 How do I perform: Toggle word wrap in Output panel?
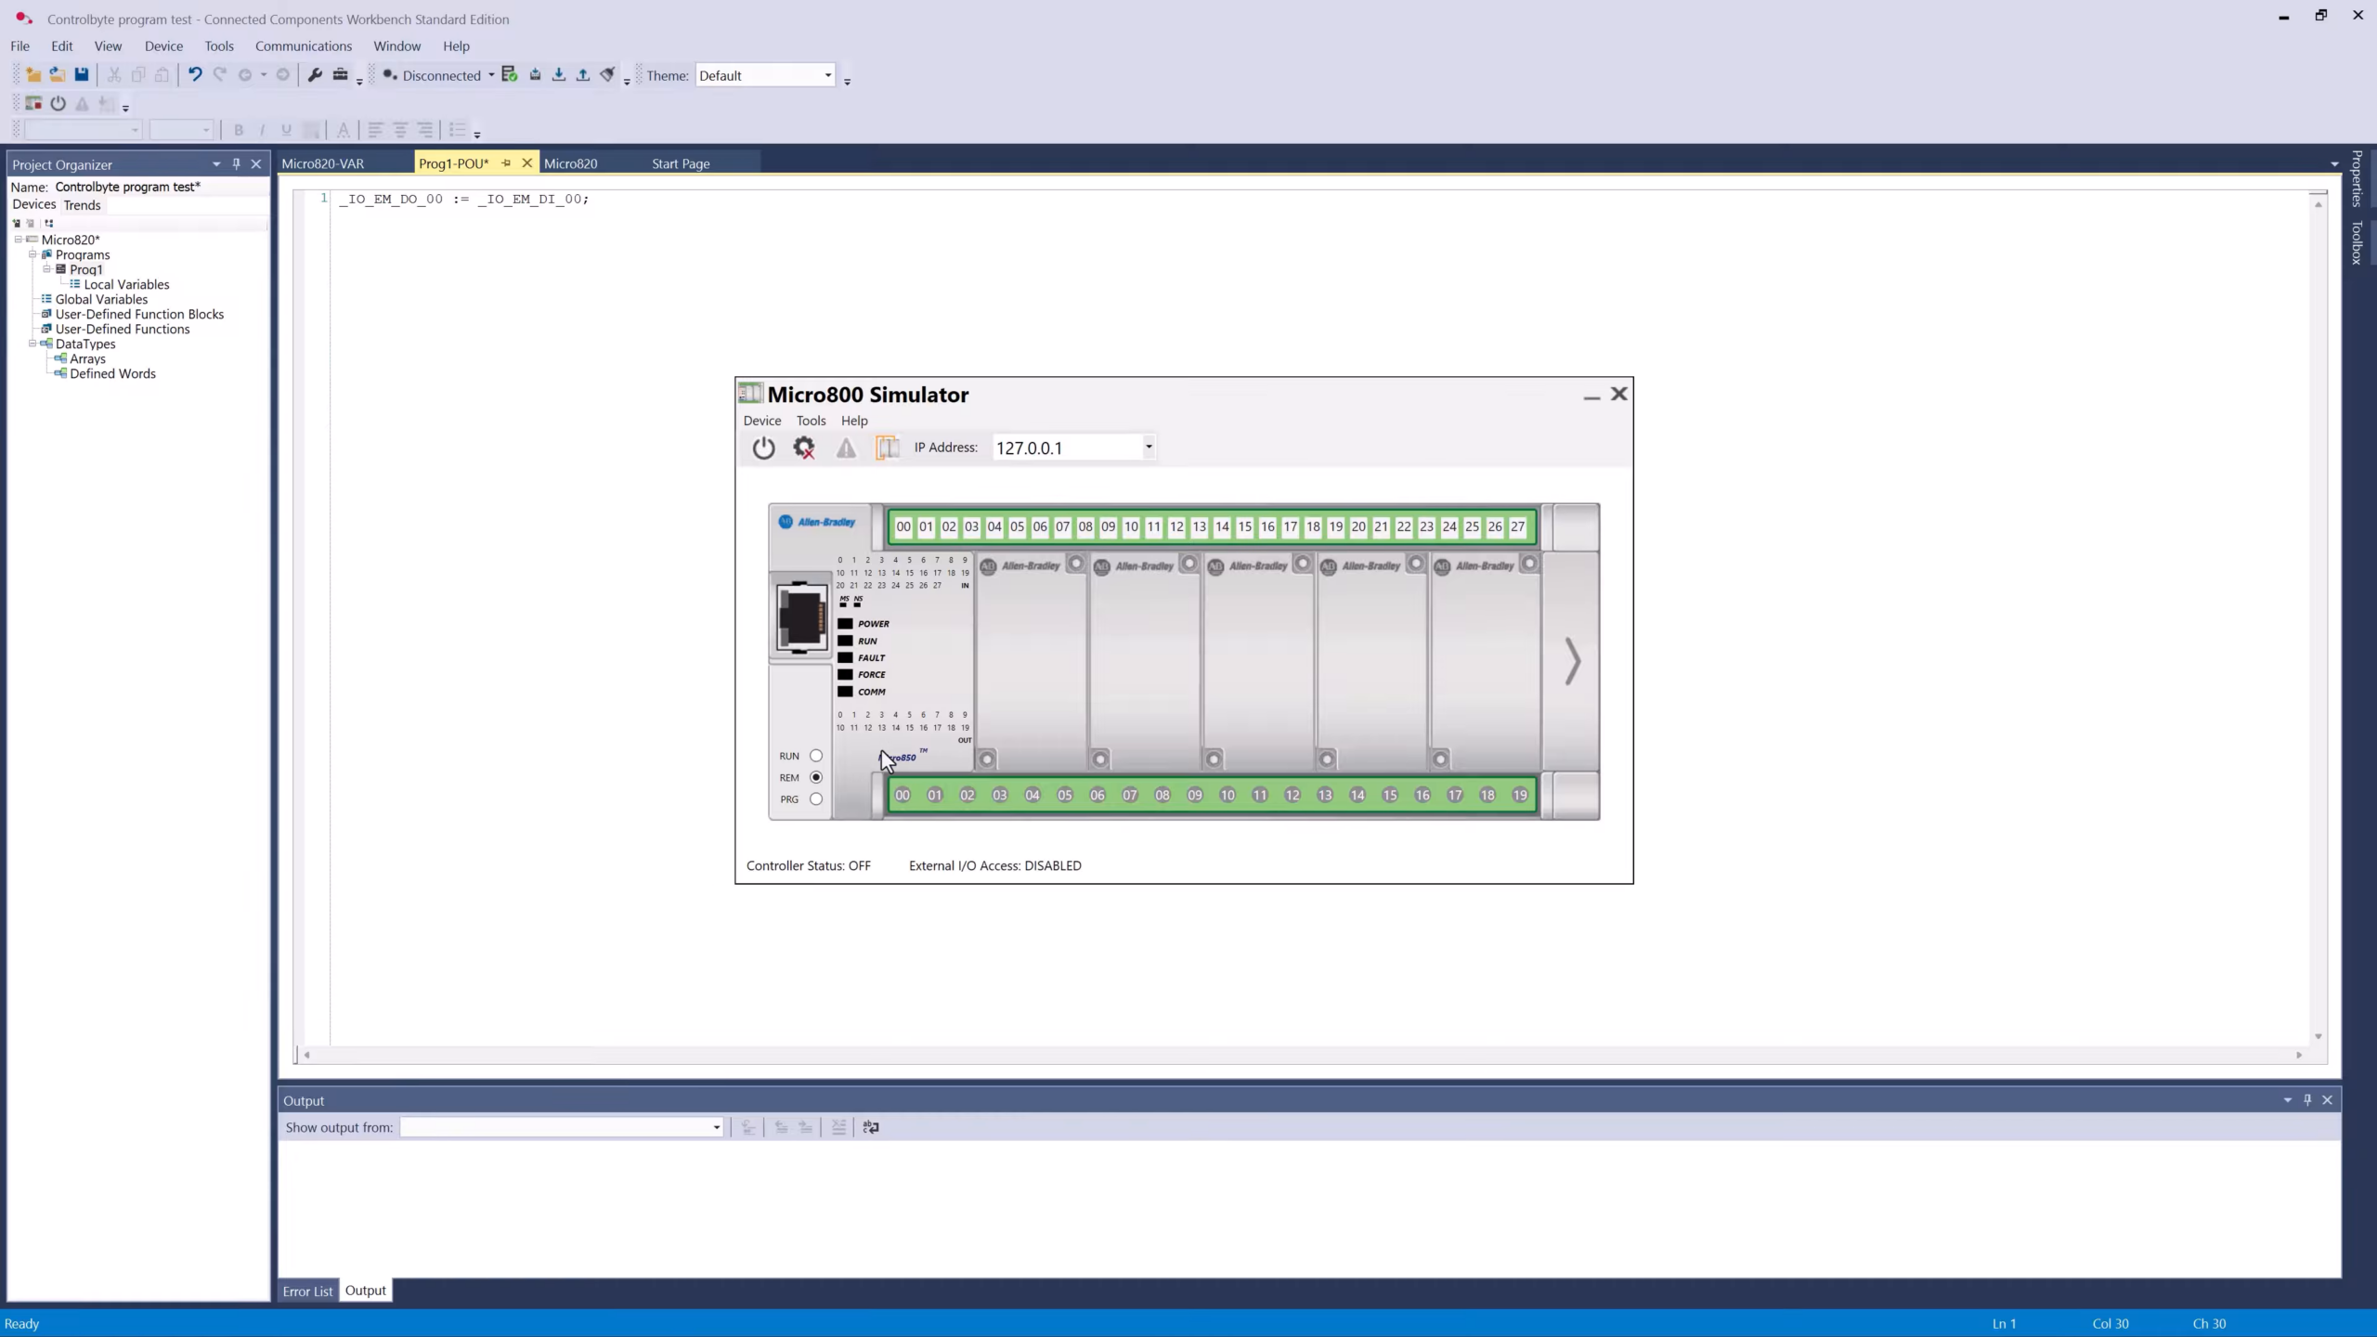(871, 1127)
